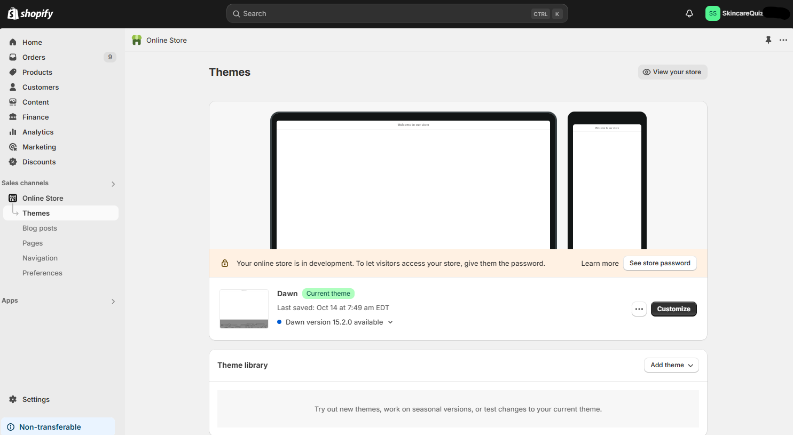Click the Dawn theme thumbnail
This screenshot has width=793, height=435.
pyautogui.click(x=244, y=309)
